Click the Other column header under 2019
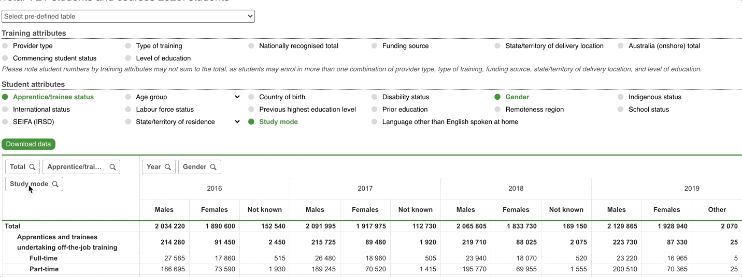This screenshot has height=277, width=742. click(x=717, y=210)
